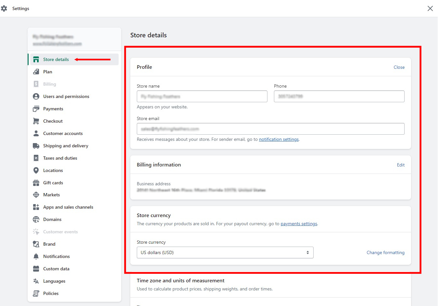Switch to the Plan settings page

[x=47, y=72]
